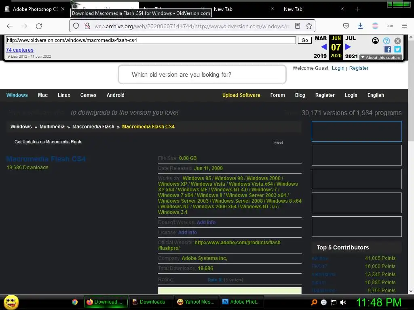Click the Wayback help question icon
This screenshot has width=414, height=310.
point(387,41)
